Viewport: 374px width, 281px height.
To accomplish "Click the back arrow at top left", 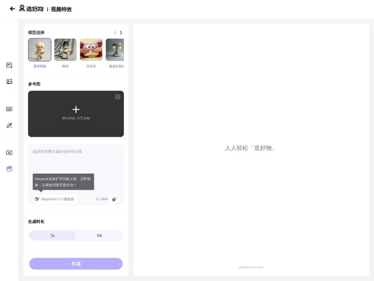I will pos(12,8).
